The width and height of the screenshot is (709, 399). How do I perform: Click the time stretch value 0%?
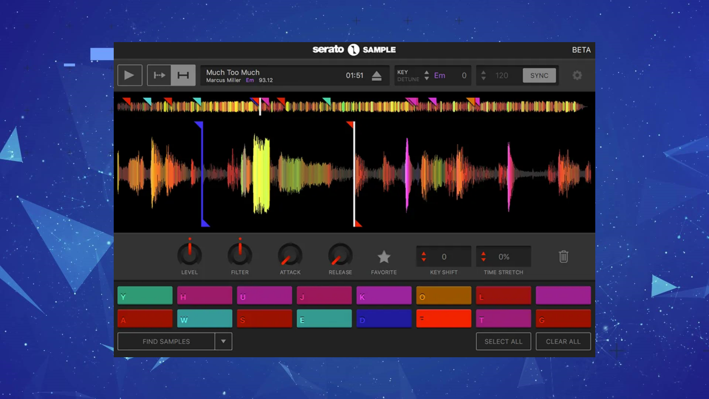point(504,256)
